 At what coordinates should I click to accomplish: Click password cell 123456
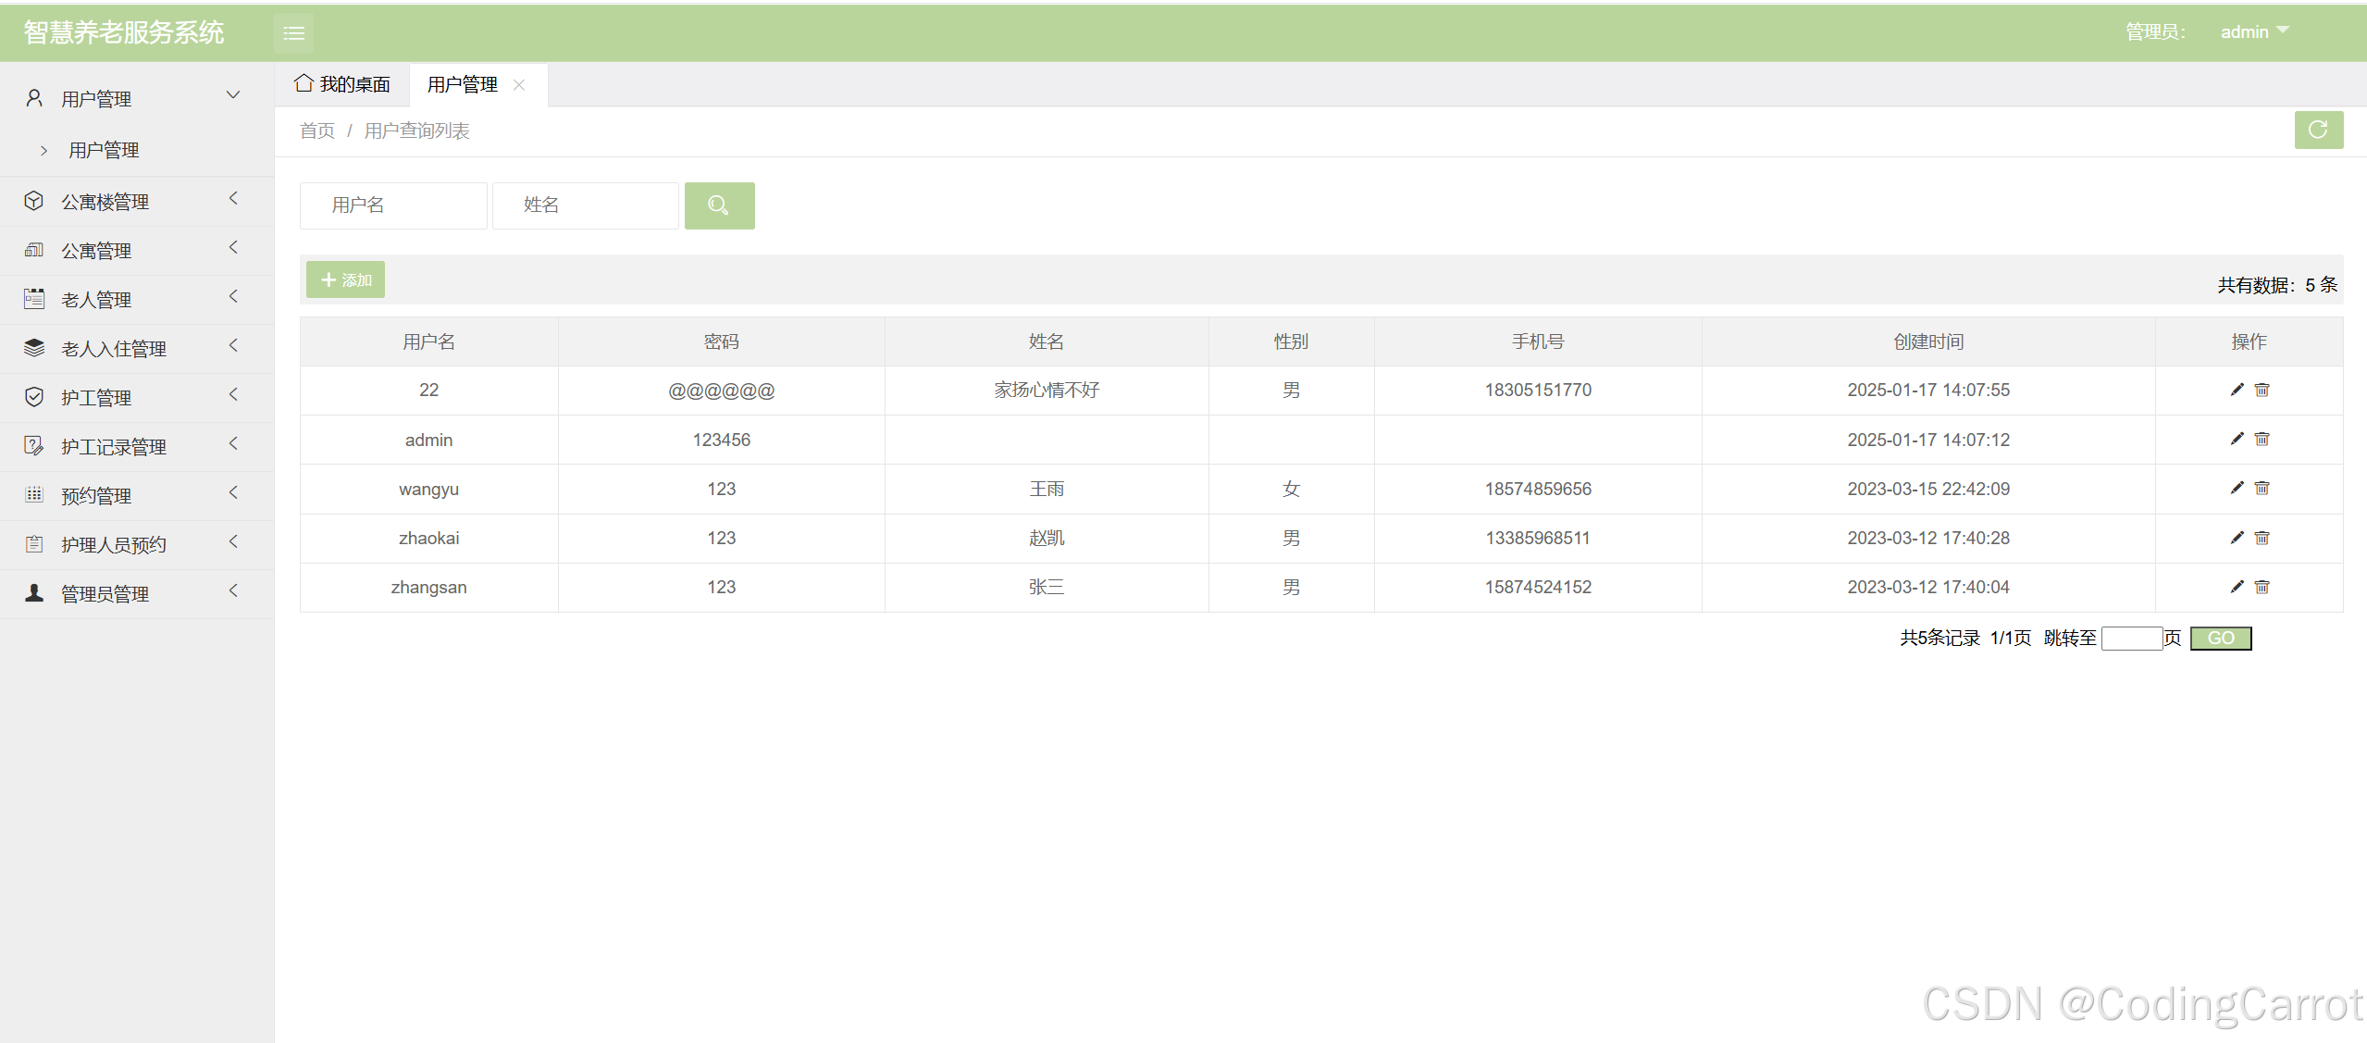[722, 440]
